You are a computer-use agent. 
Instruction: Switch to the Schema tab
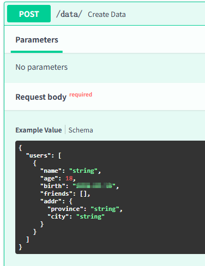point(81,130)
